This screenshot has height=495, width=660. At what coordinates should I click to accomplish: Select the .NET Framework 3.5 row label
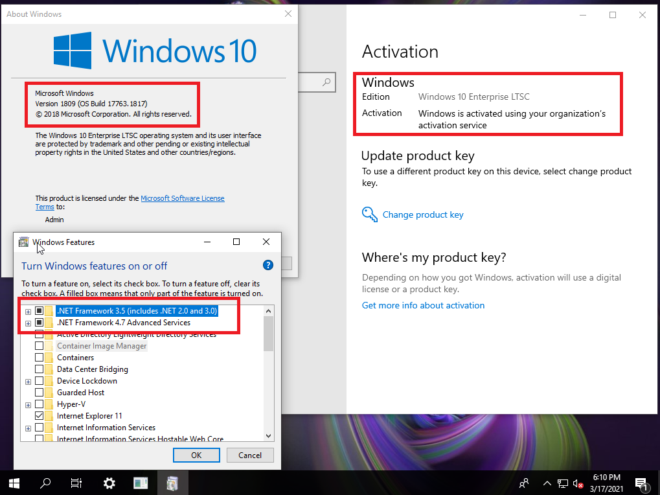pyautogui.click(x=137, y=310)
